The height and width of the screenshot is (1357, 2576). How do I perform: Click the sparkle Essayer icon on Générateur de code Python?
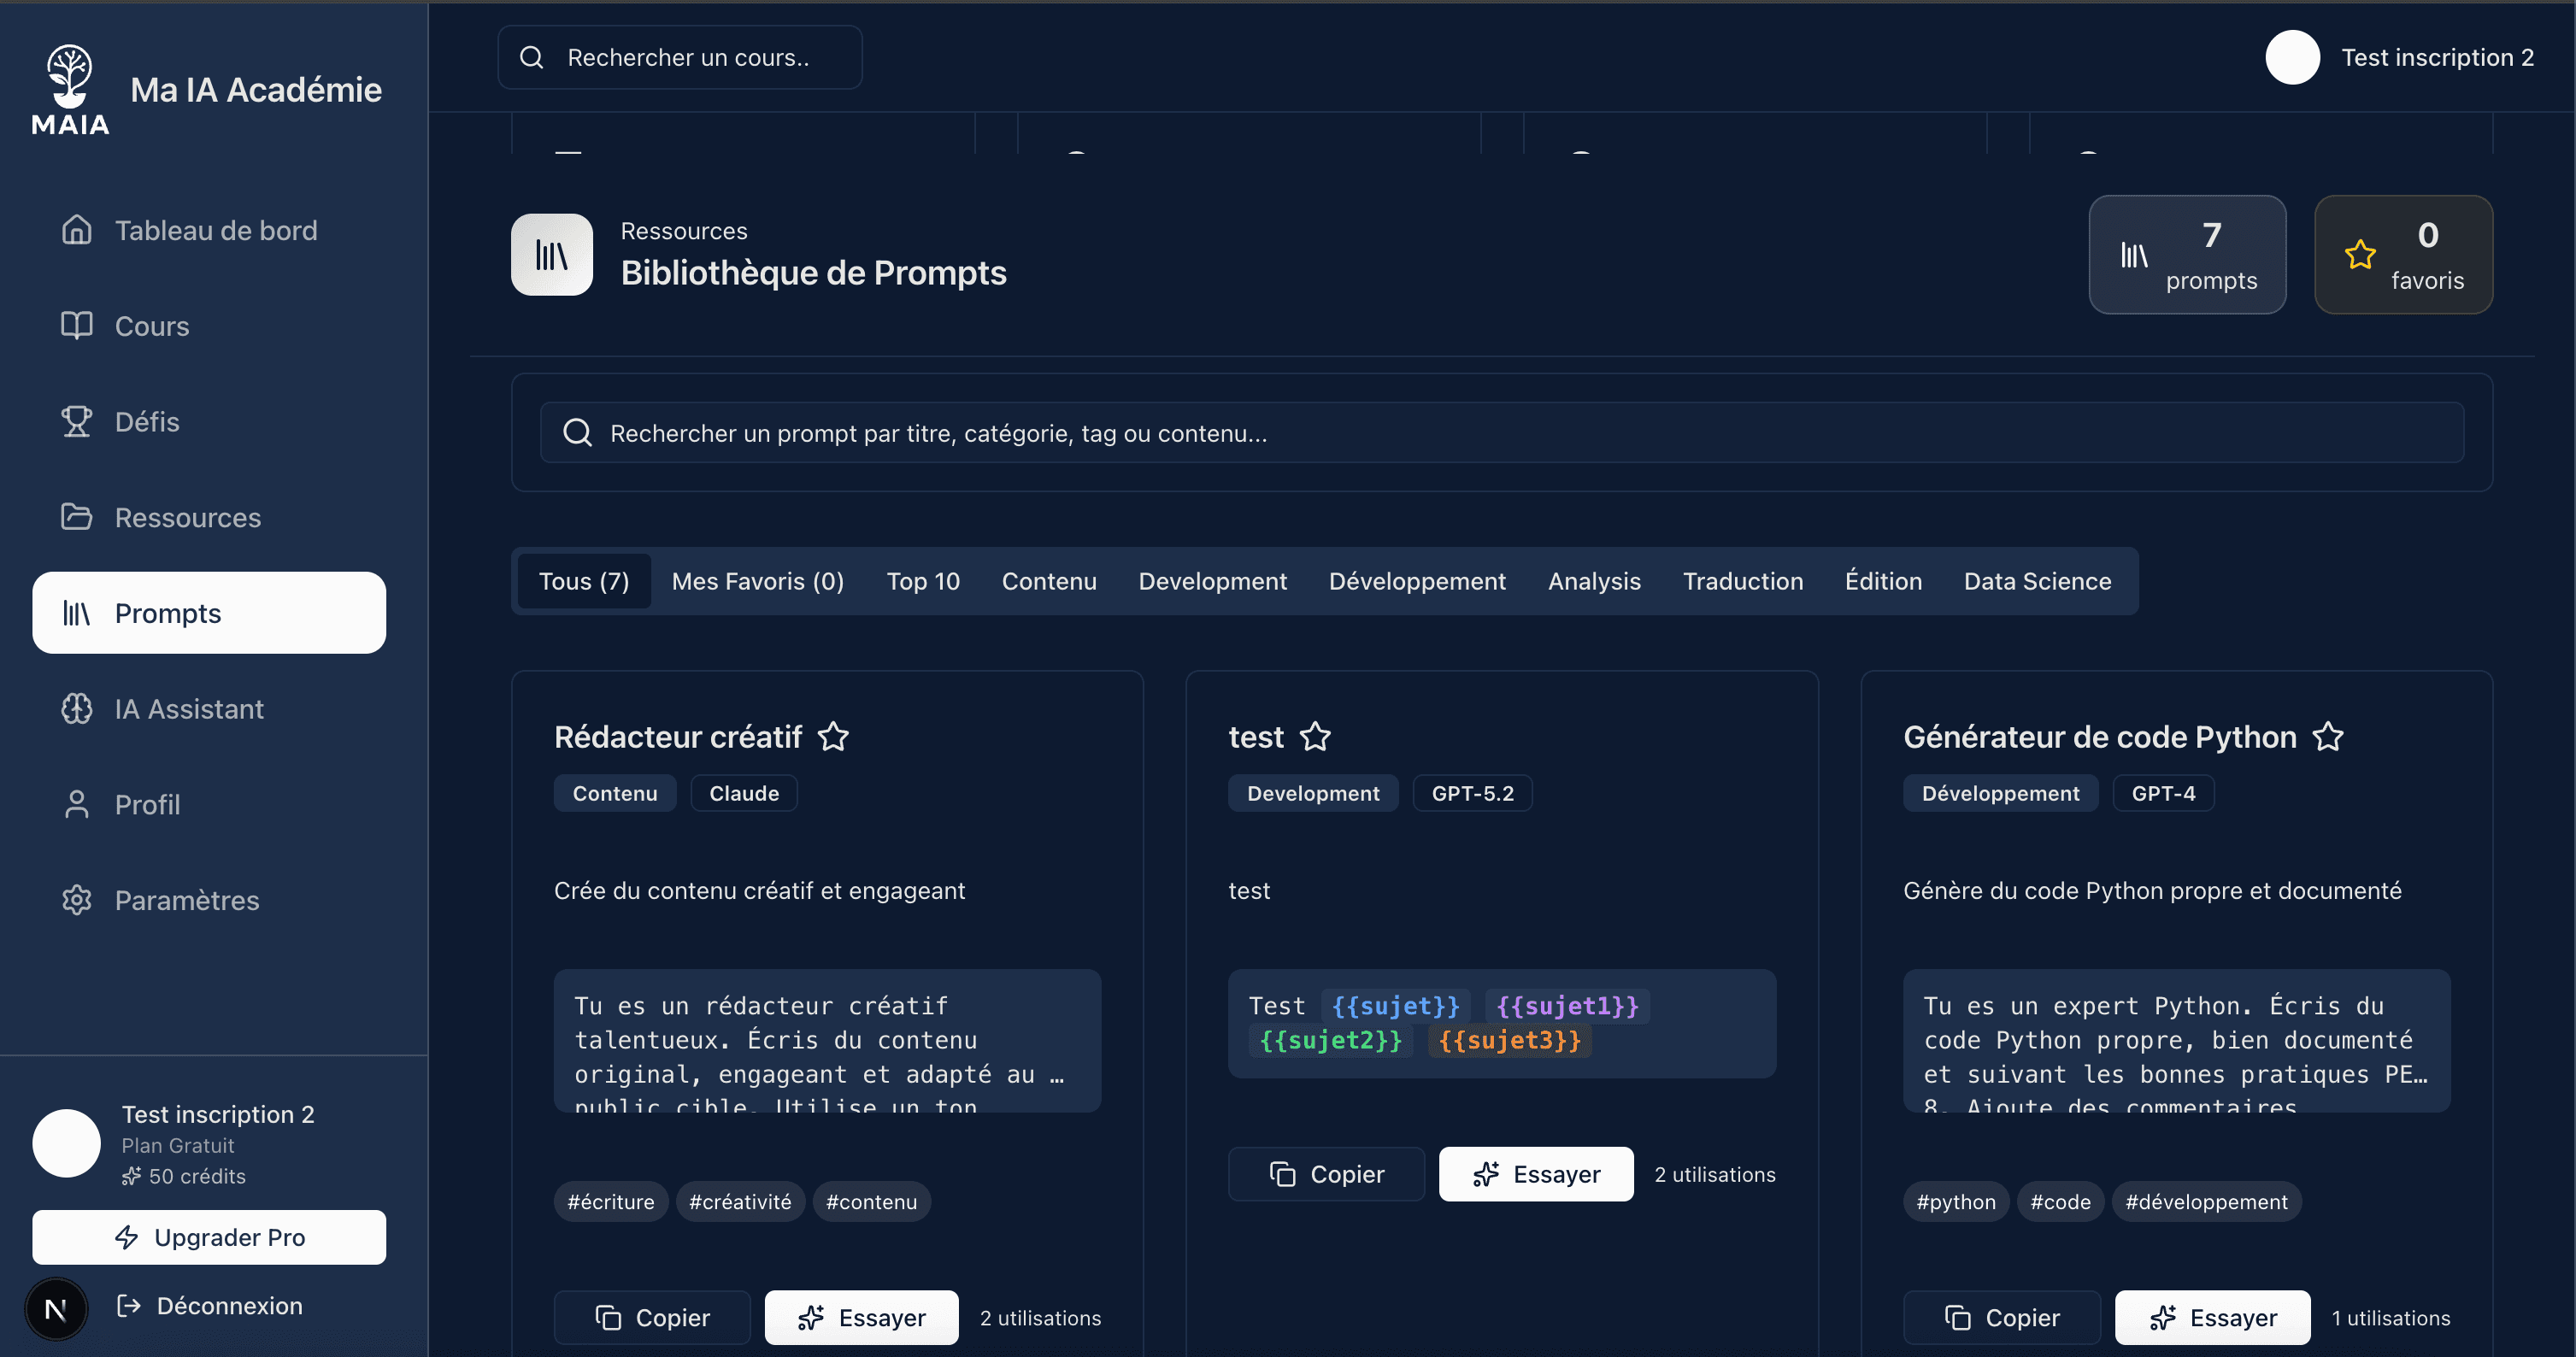(x=2165, y=1317)
